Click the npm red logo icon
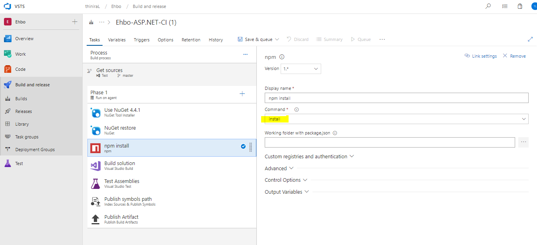This screenshot has height=245, width=537. click(95, 148)
